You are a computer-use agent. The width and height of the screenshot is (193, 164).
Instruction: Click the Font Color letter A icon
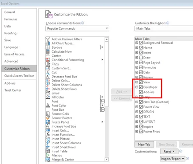click(48, 105)
